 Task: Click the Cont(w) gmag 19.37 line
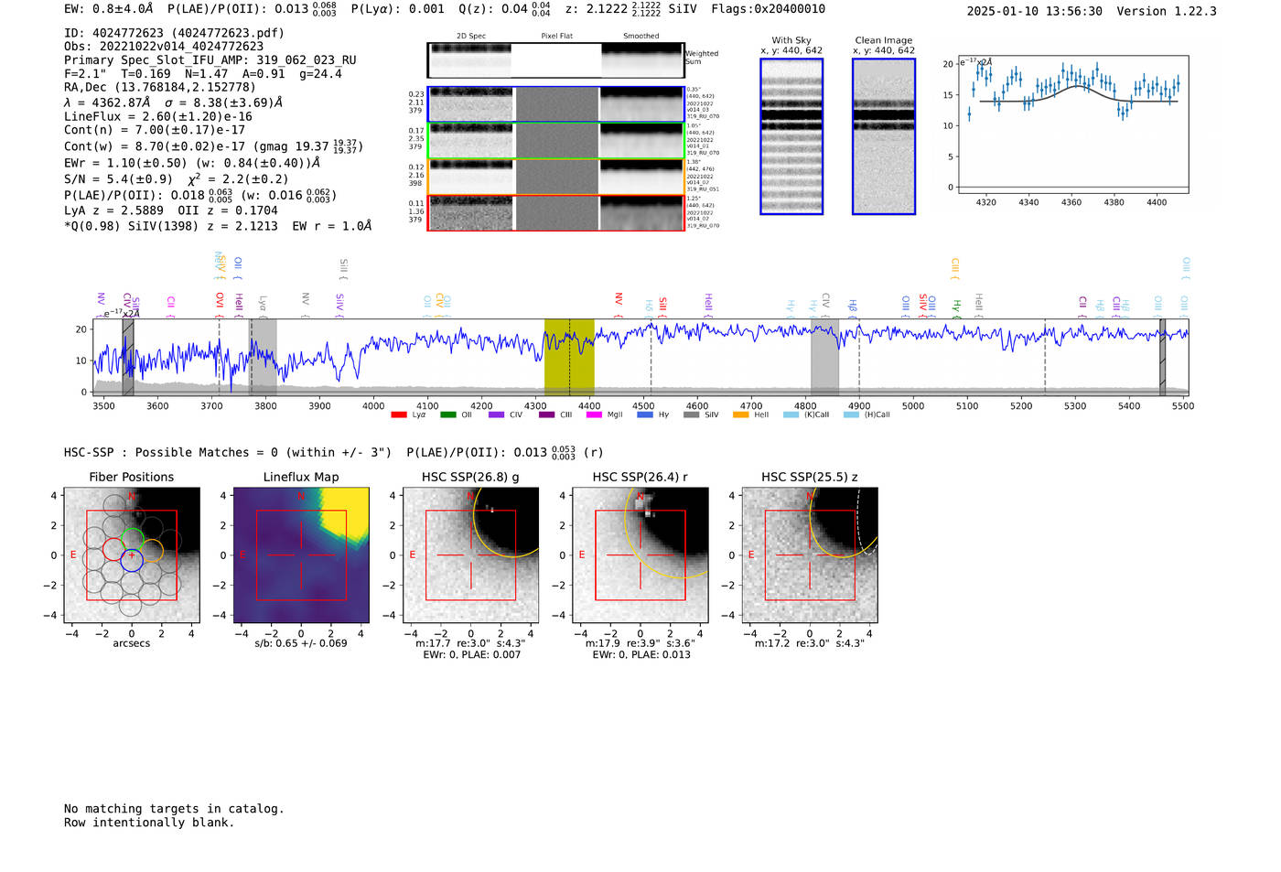(214, 145)
